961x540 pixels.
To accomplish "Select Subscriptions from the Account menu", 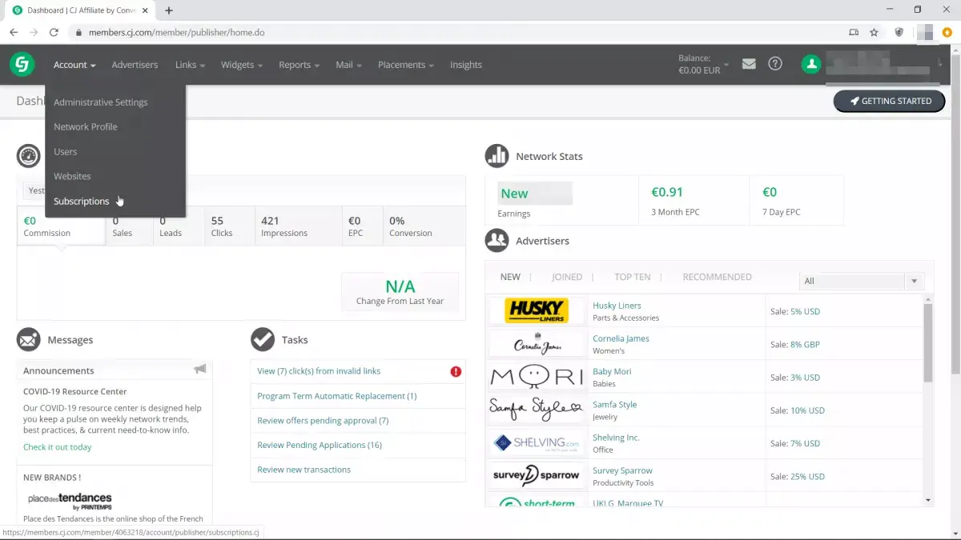I will [81, 202].
